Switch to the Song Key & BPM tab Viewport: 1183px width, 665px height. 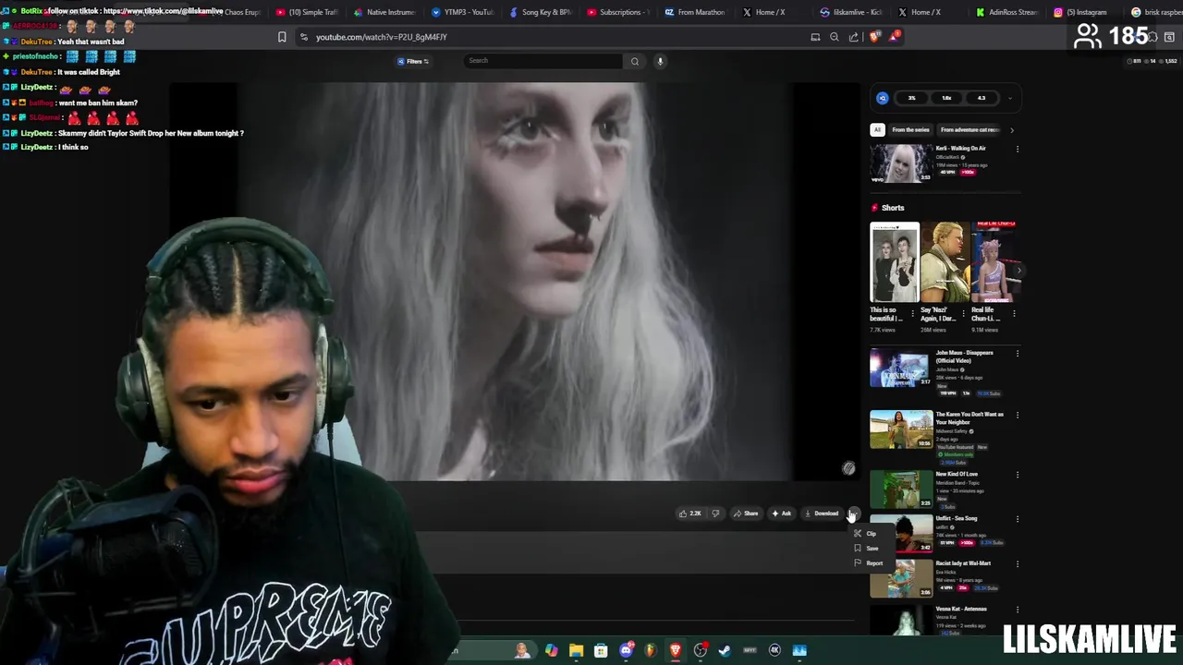(541, 12)
